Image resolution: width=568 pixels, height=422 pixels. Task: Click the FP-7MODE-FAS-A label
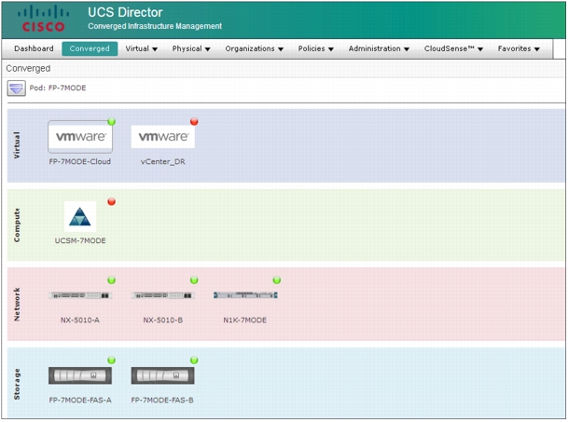[80, 401]
